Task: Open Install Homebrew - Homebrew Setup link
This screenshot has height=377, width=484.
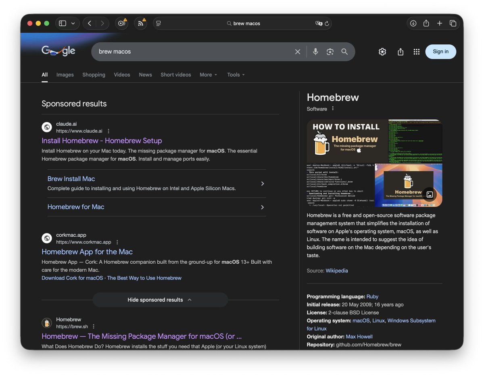Action: click(102, 141)
